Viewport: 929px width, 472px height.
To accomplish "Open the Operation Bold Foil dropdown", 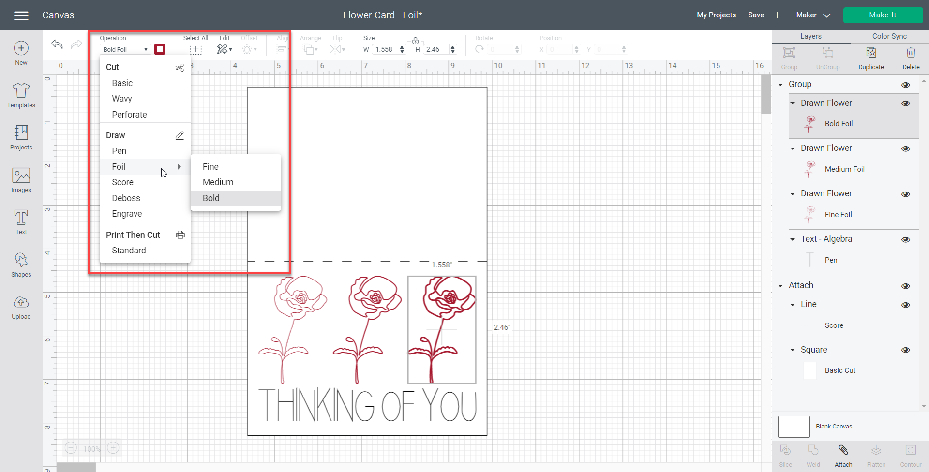I will [x=125, y=49].
